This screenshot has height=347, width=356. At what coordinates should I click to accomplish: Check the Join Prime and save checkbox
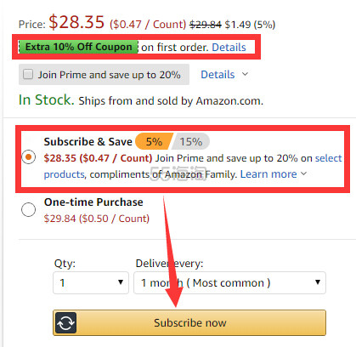pos(28,75)
